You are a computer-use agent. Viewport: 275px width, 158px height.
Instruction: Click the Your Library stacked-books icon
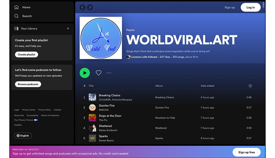[16, 28]
